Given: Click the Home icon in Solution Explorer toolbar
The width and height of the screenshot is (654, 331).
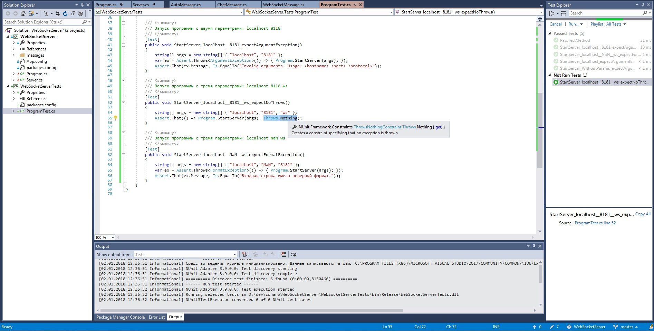Looking at the screenshot, I should tap(23, 13).
